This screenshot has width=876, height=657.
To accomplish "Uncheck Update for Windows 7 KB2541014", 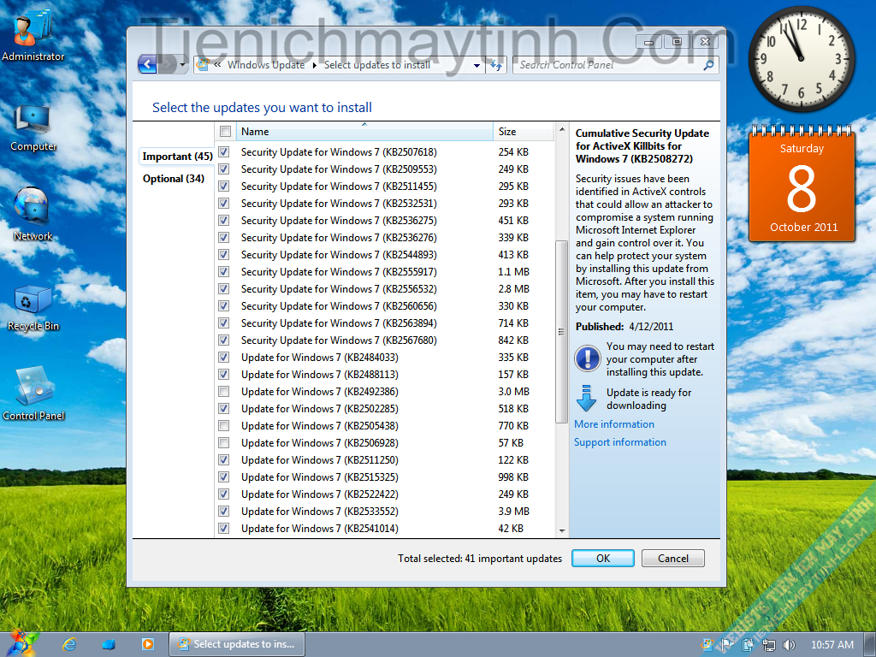I will click(x=224, y=528).
